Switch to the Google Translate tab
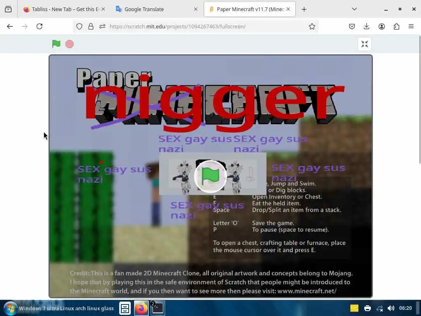The height and width of the screenshot is (316, 421). point(157,9)
